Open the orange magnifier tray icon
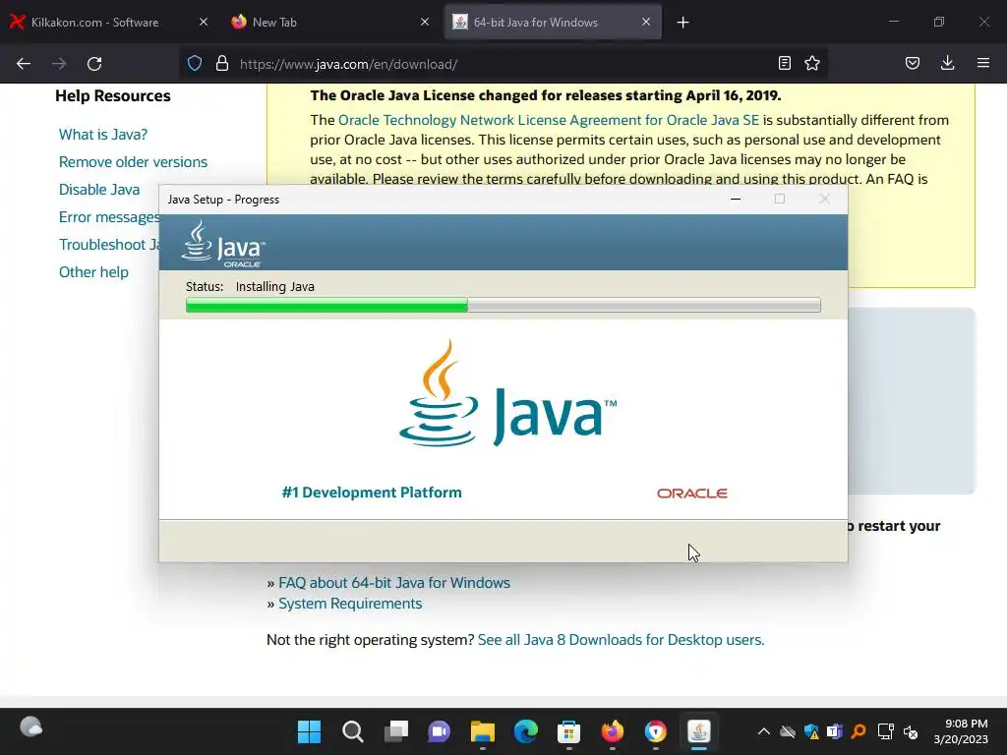Image resolution: width=1007 pixels, height=755 pixels. pos(859,731)
